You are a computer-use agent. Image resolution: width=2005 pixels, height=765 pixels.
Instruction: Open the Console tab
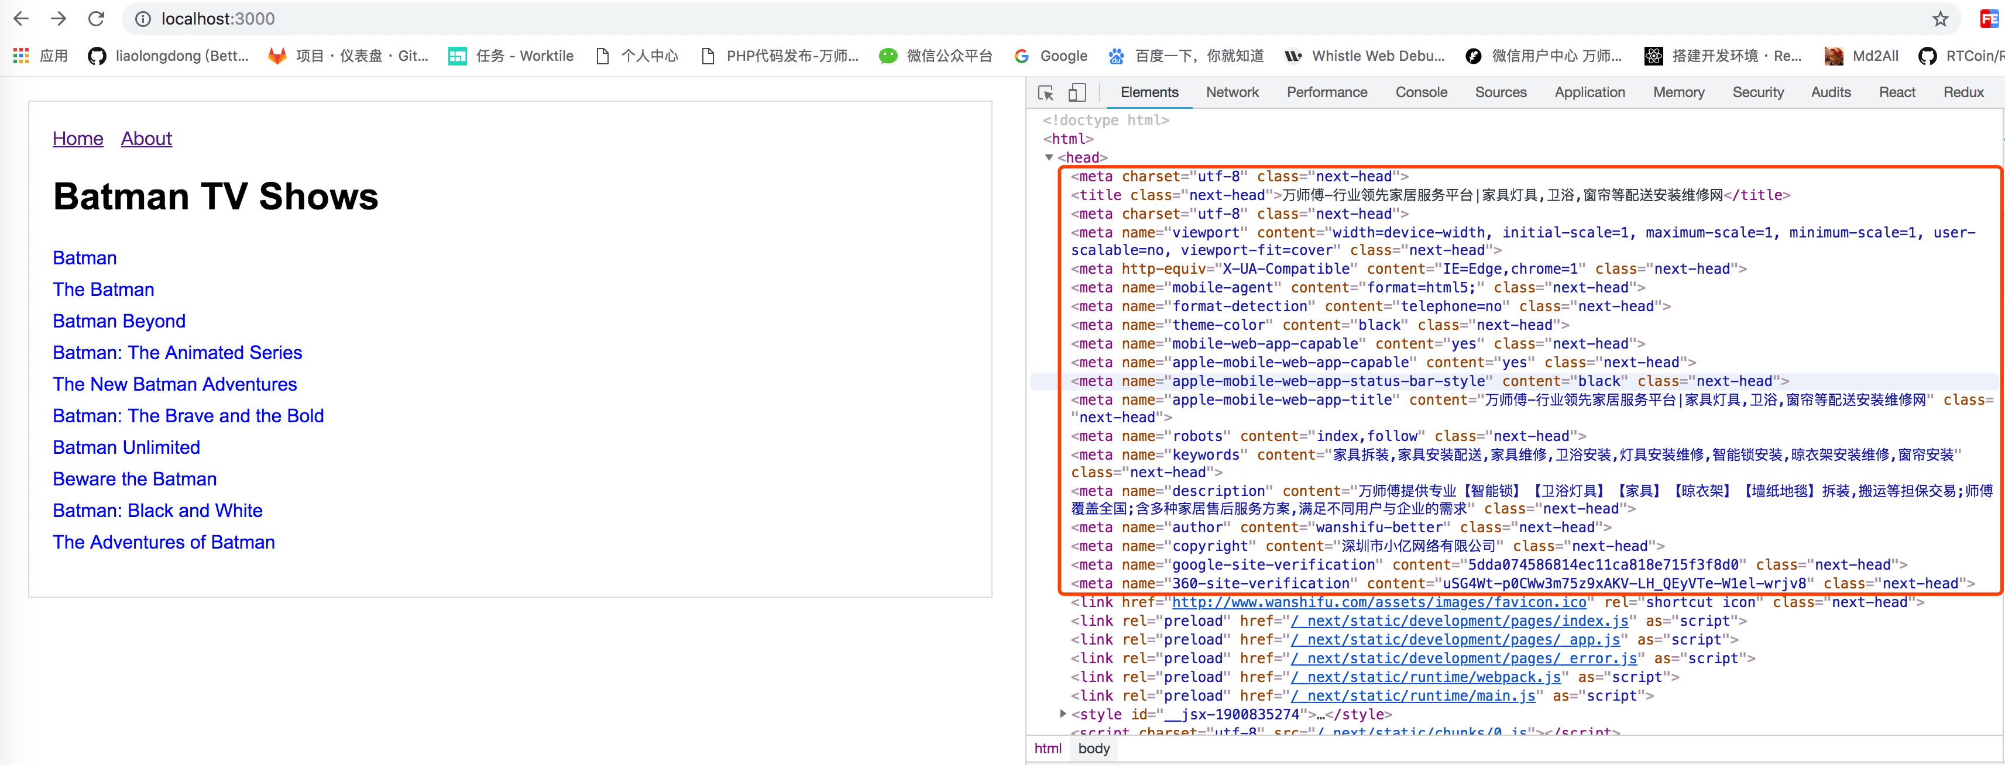[1422, 92]
